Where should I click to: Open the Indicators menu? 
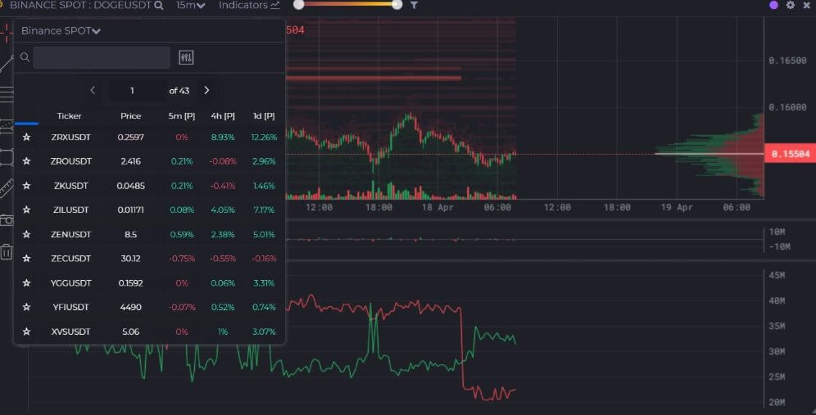(248, 5)
